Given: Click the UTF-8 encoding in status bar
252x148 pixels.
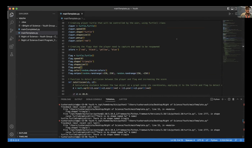Looking at the screenshot, I should 201,140.
